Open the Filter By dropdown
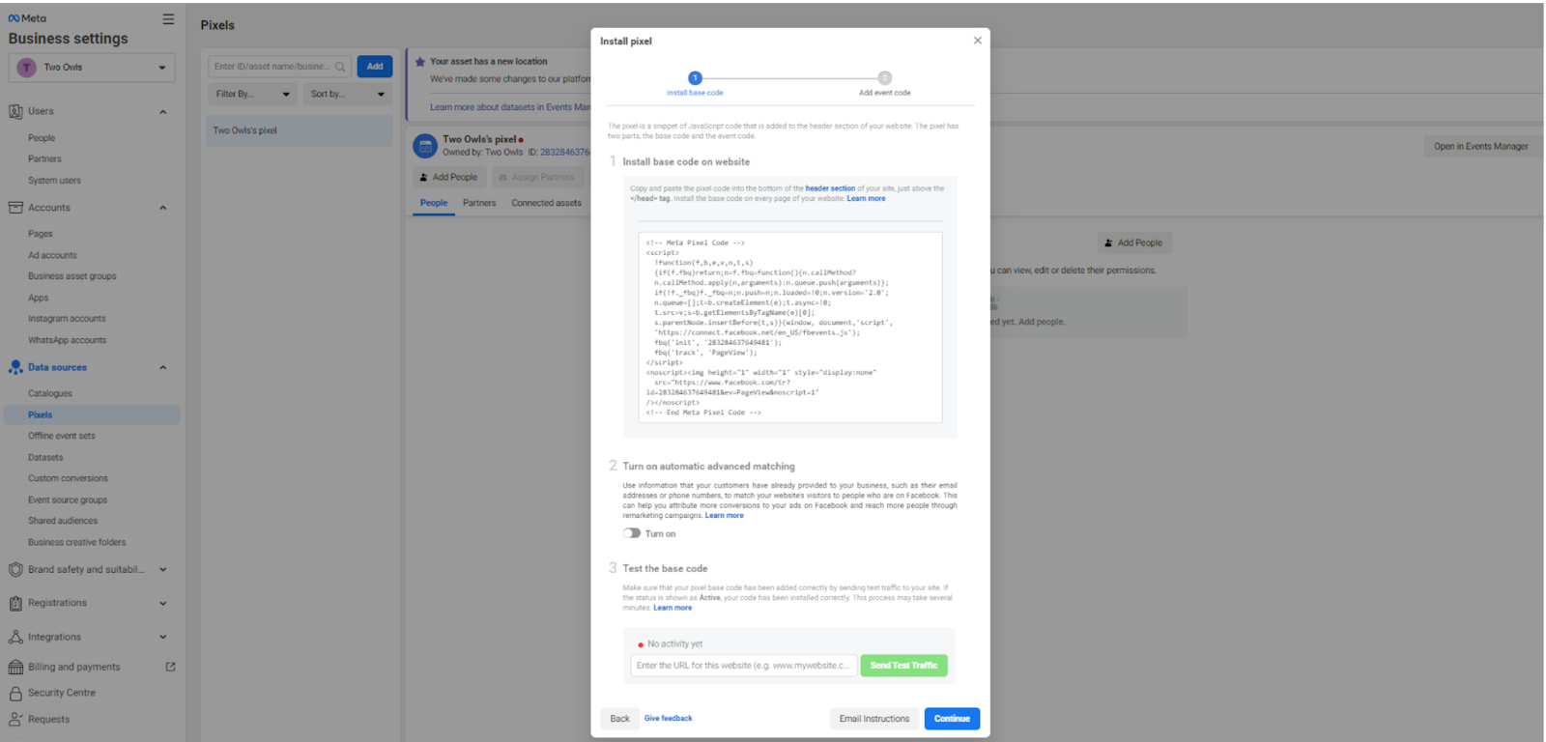This screenshot has height=742, width=1546. (x=253, y=94)
